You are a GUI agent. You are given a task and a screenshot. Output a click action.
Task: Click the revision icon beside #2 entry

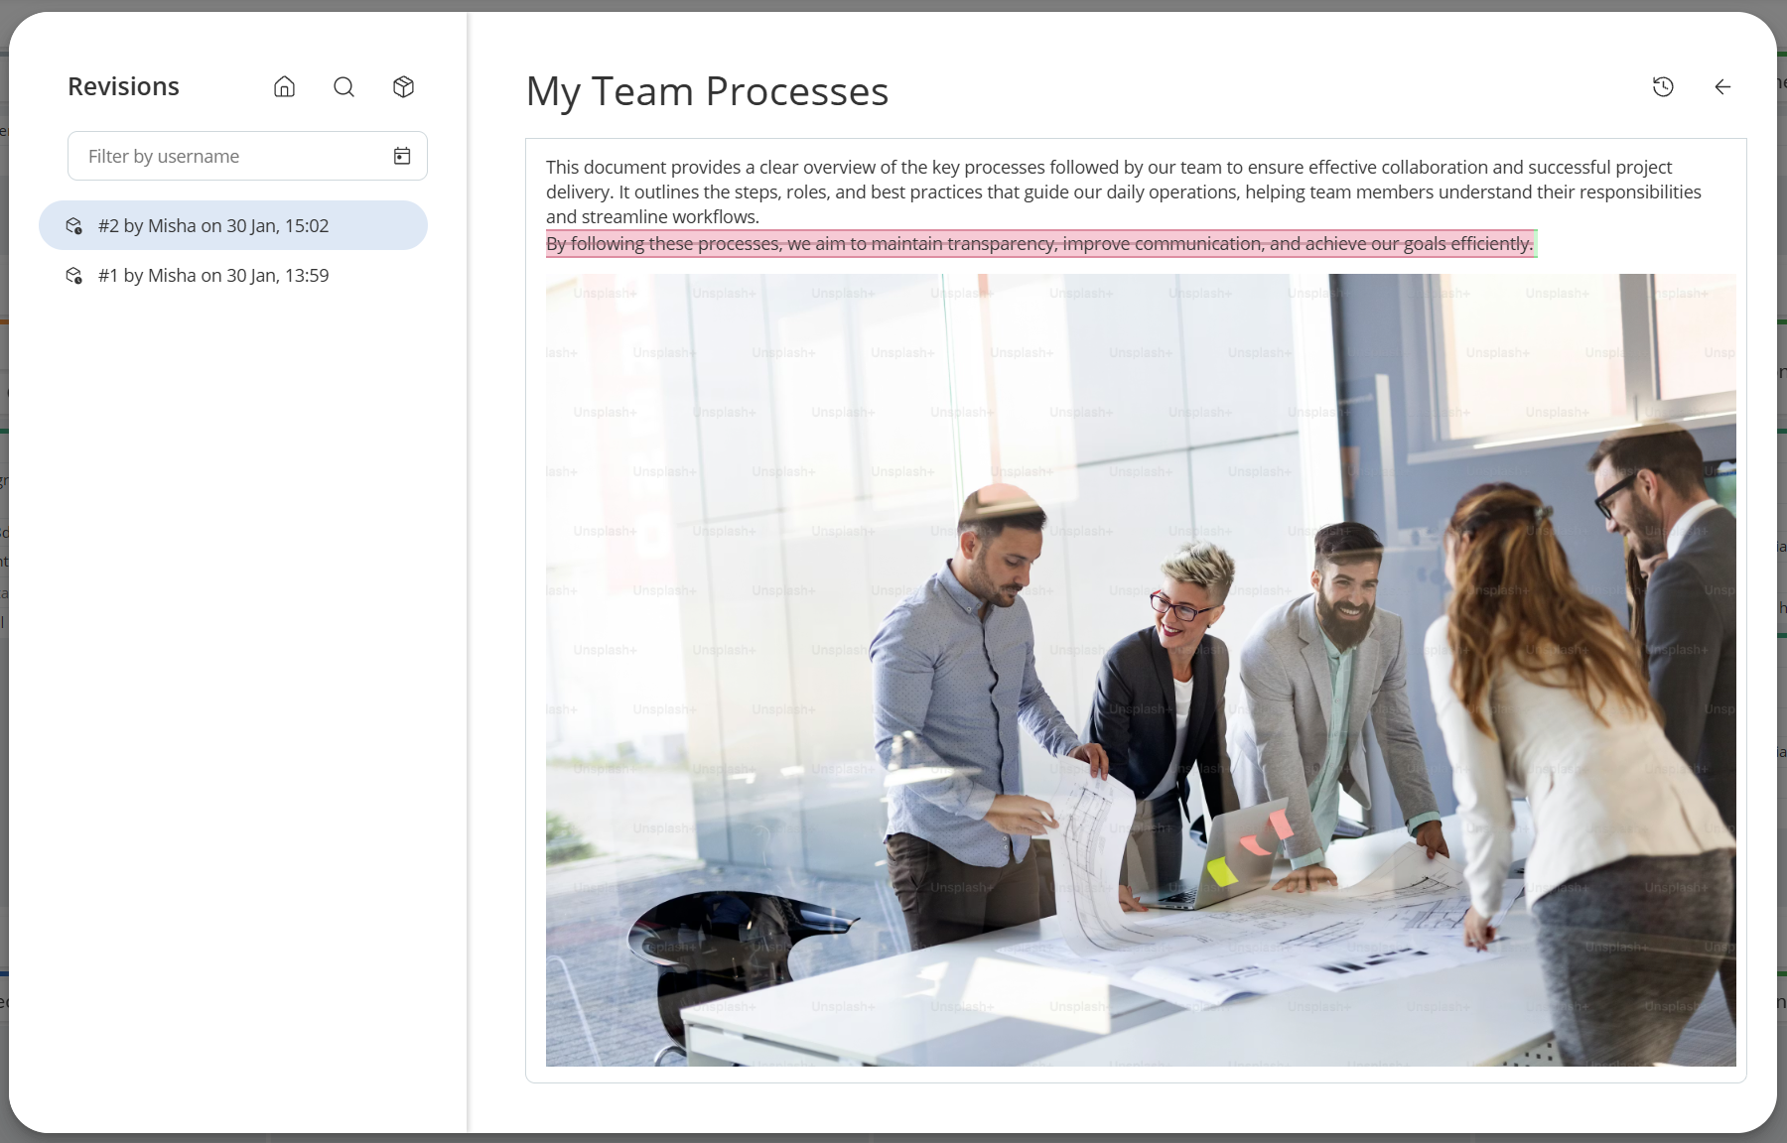tap(73, 226)
